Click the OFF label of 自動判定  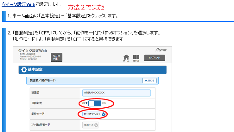(x=85, y=103)
